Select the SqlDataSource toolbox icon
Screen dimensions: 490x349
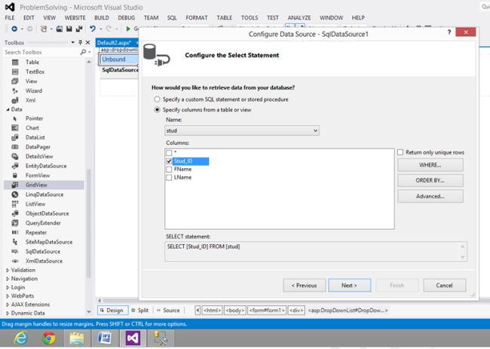coord(15,252)
